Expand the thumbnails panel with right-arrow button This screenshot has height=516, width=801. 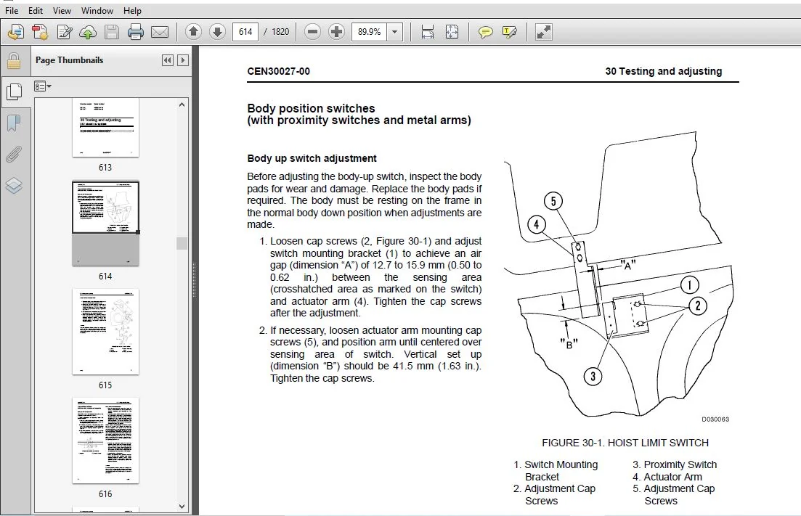(183, 60)
